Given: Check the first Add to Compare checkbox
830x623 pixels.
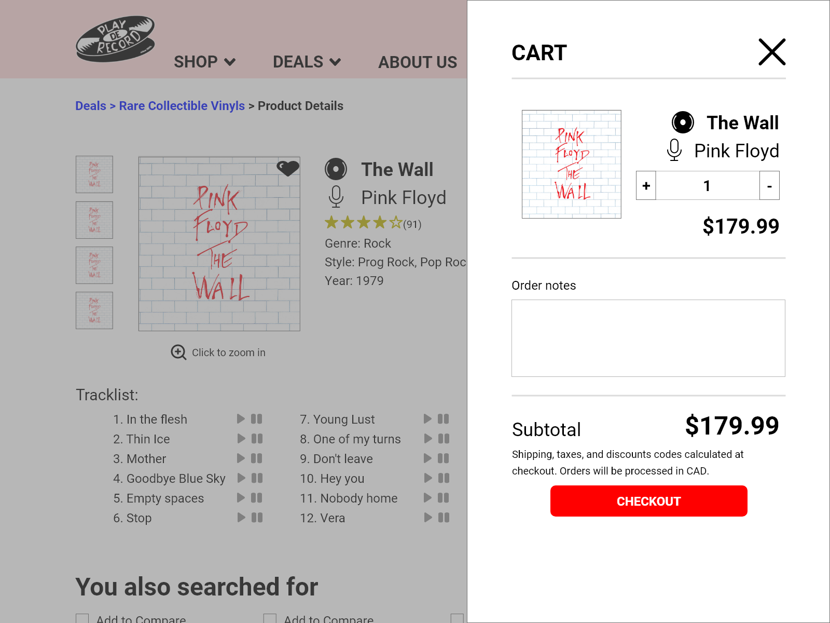Looking at the screenshot, I should 82,618.
